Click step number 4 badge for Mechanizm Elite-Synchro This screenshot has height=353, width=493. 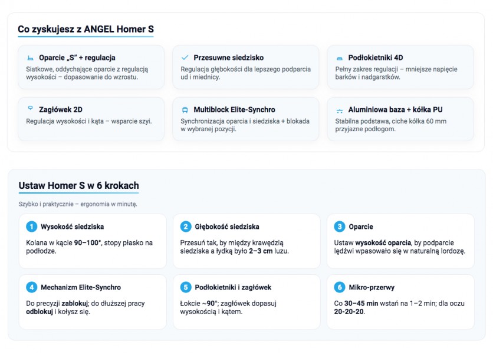pyautogui.click(x=31, y=287)
